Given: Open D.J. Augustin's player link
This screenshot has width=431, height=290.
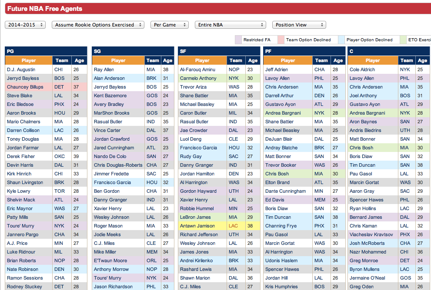Looking at the screenshot, I should point(21,70).
